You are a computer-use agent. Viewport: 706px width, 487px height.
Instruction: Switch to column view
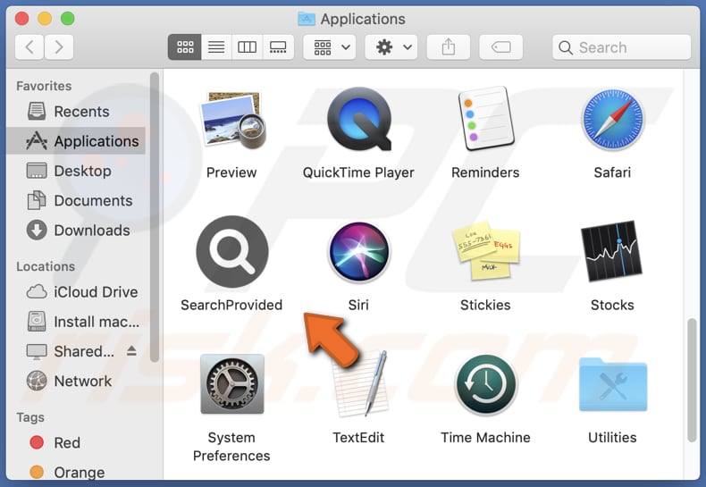point(247,46)
